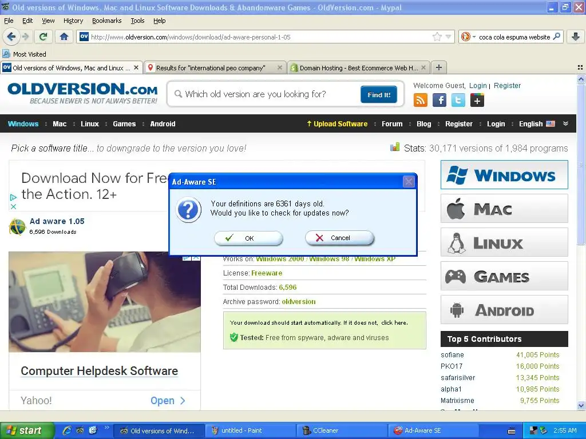
Task: Click the Login link beside Welcome Guest
Action: (x=478, y=86)
